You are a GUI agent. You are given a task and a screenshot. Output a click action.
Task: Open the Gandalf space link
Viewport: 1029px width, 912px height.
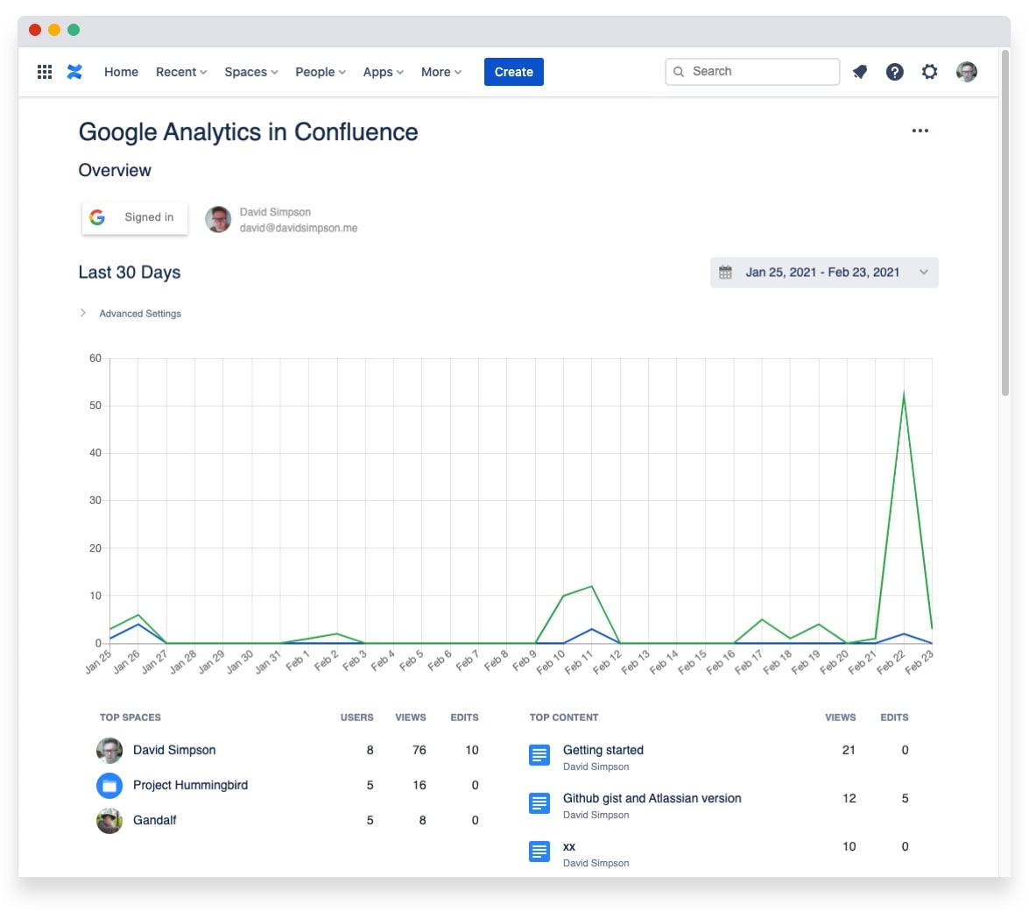(155, 820)
